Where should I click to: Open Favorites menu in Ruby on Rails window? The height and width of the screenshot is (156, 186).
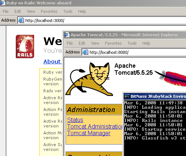point(49,11)
